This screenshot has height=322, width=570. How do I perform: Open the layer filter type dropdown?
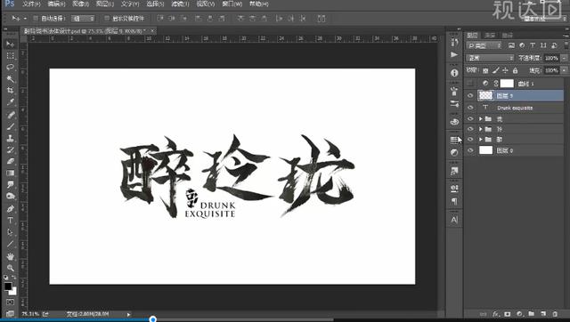click(x=484, y=45)
